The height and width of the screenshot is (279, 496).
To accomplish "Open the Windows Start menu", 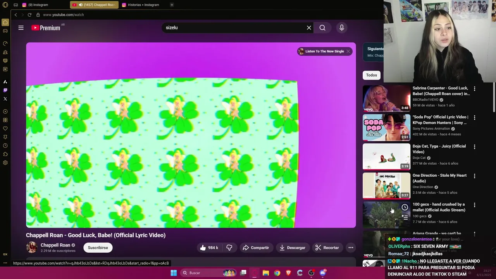I will click(174, 273).
